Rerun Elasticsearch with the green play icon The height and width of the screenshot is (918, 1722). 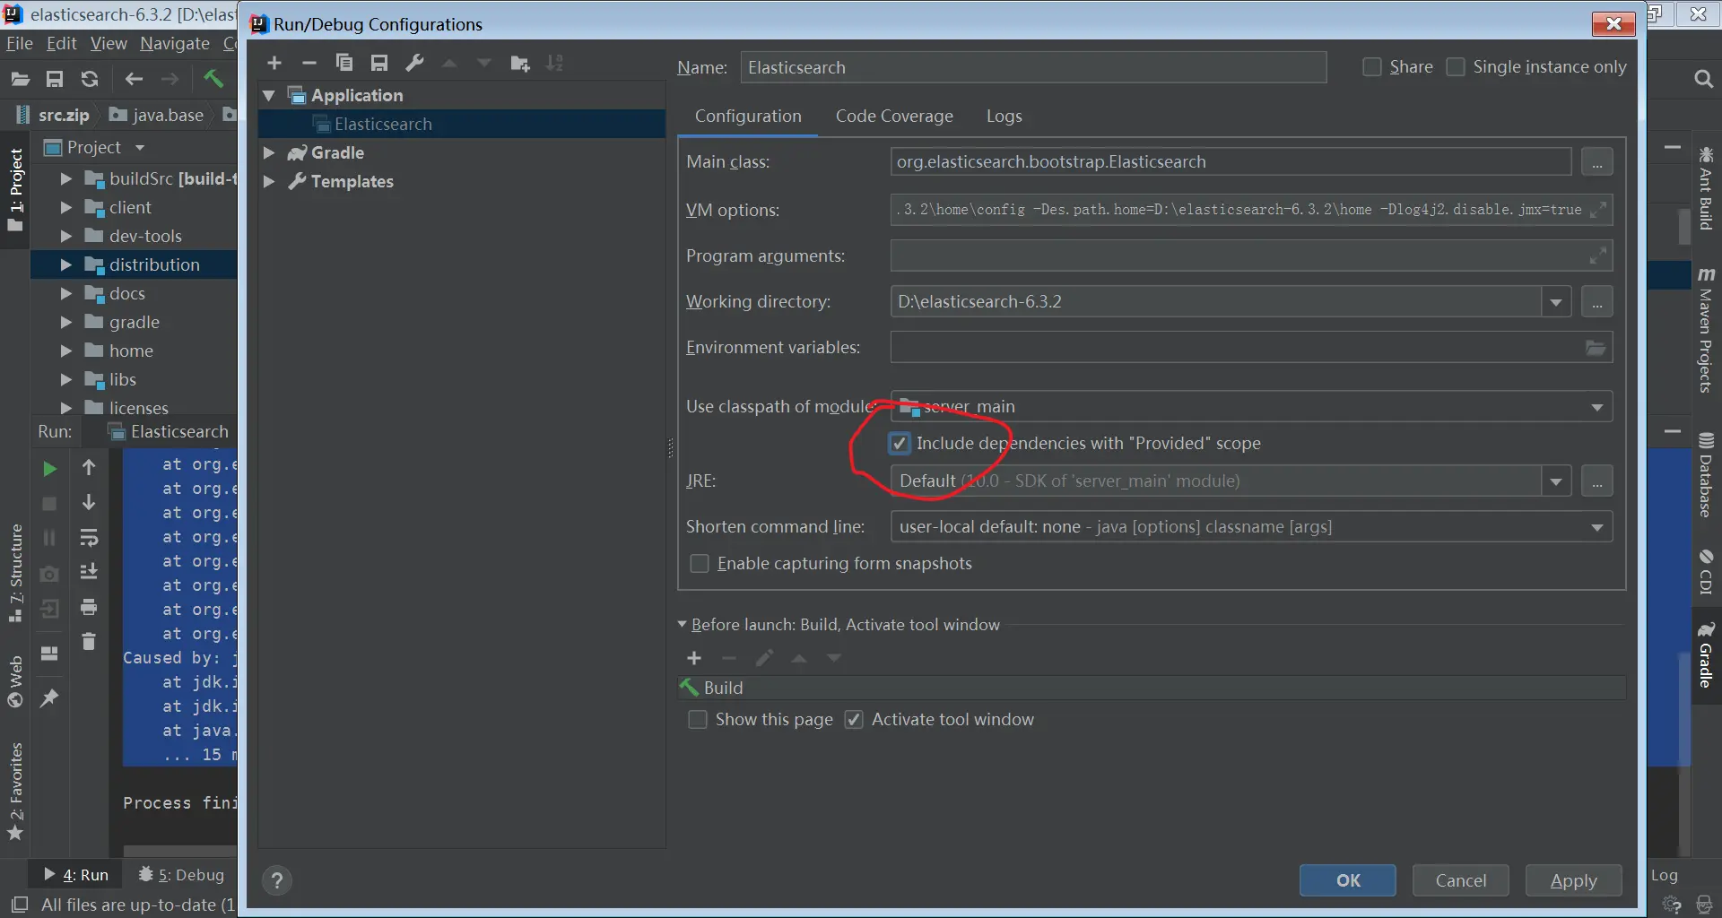pos(49,468)
